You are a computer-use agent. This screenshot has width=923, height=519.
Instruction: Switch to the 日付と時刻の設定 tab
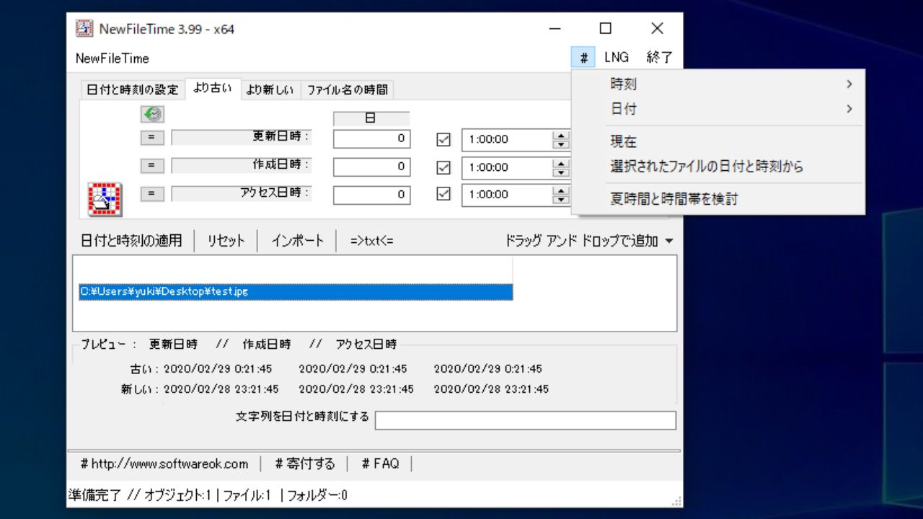pyautogui.click(x=132, y=90)
